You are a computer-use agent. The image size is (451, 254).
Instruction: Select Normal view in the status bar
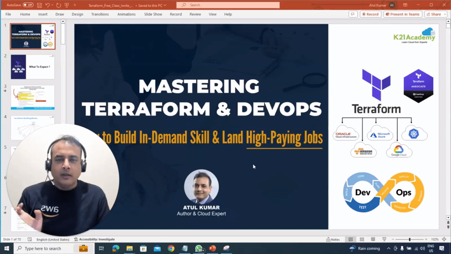click(351, 239)
